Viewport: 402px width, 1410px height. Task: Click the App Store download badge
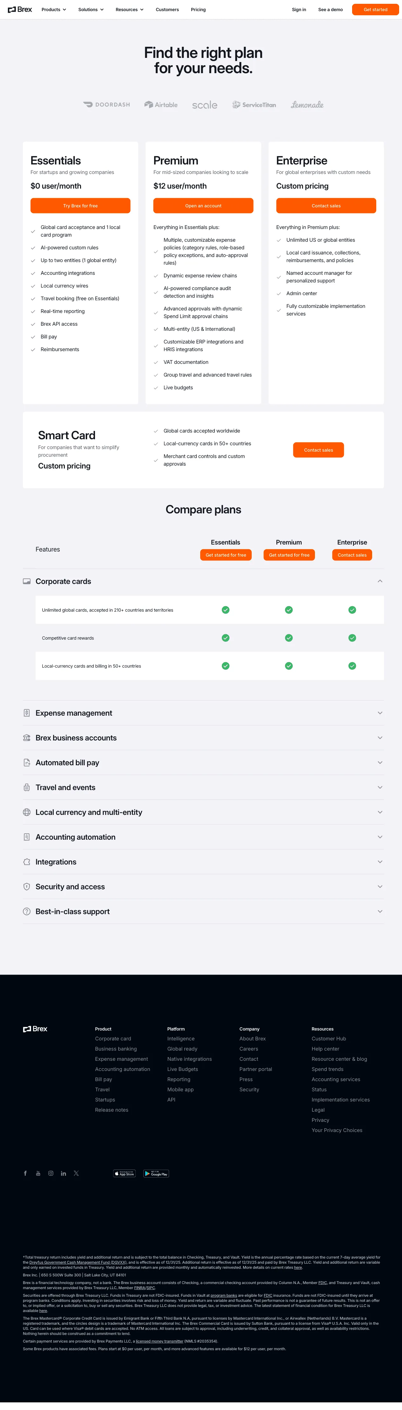tap(124, 1174)
